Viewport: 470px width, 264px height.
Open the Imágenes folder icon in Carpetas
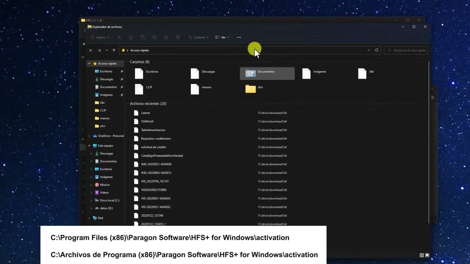point(306,73)
